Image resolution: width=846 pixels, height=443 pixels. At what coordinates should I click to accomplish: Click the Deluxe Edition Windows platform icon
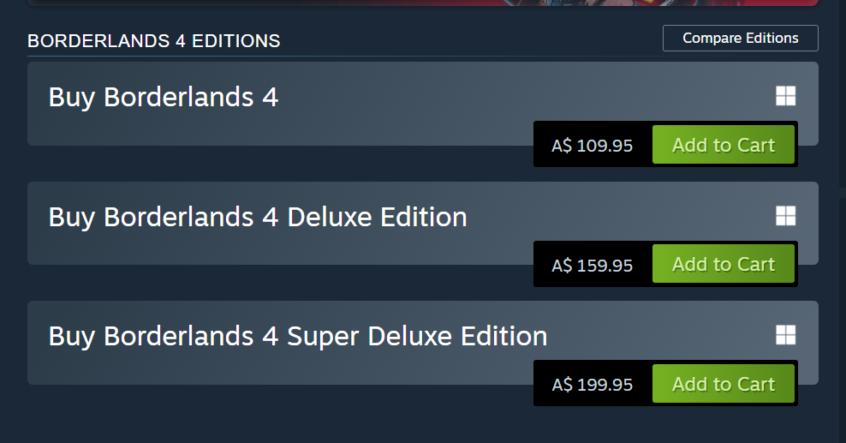point(785,216)
